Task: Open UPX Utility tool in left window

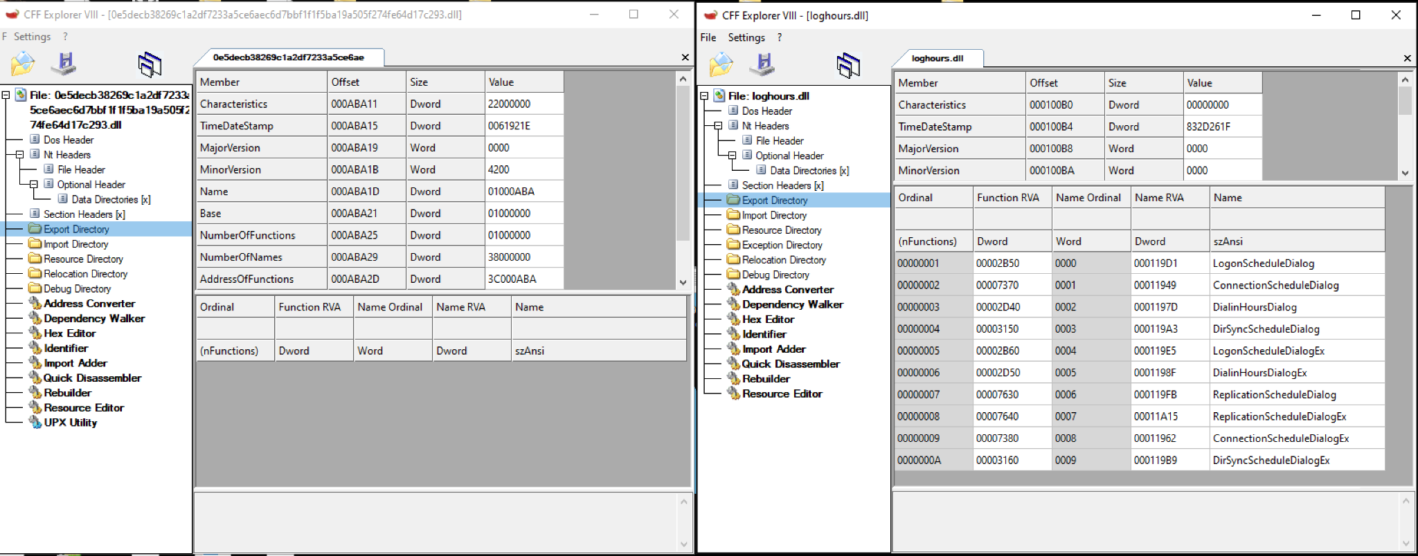Action: point(71,423)
